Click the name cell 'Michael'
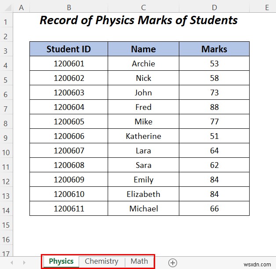Viewport: 276px width, 269px height. point(143,209)
